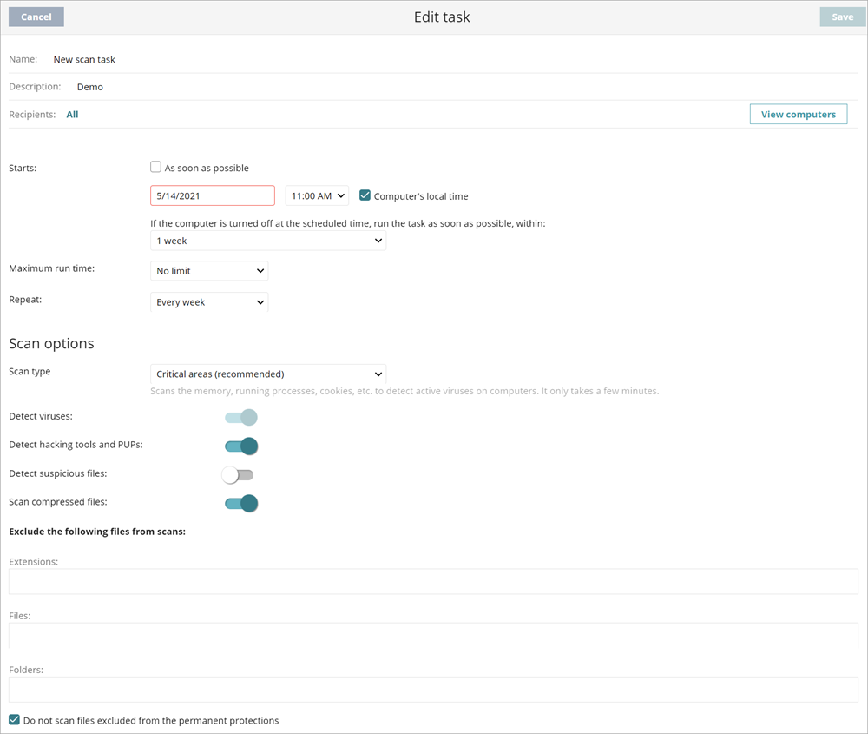Image resolution: width=868 pixels, height=734 pixels.
Task: Change the Maximum run time dropdown
Action: 208,270
